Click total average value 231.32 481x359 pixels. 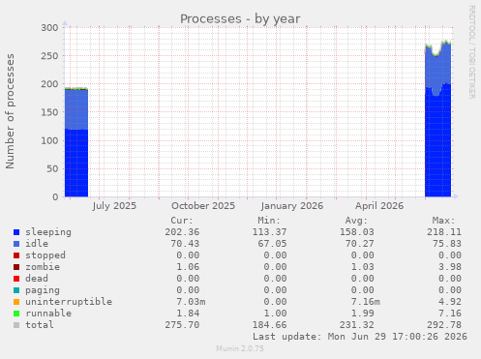tap(357, 325)
